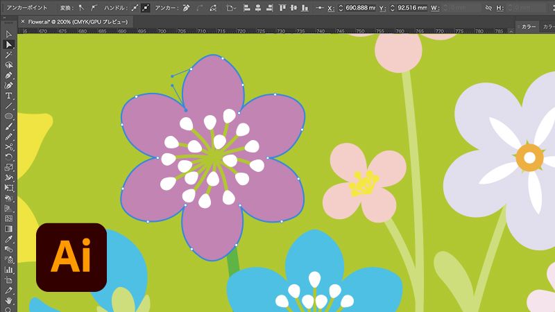Align anchors to horizontal right
The image size is (555, 312).
269,8
